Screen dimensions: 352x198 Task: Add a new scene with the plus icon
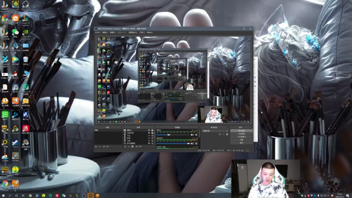coord(96,147)
